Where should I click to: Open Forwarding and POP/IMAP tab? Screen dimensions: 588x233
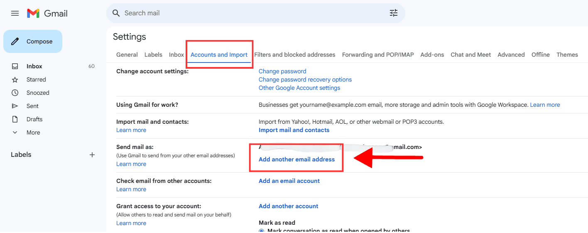pos(378,55)
